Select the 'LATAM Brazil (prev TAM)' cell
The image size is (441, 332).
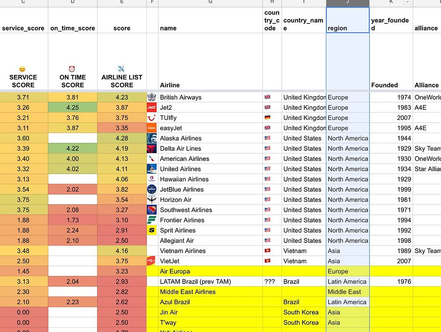pos(210,281)
